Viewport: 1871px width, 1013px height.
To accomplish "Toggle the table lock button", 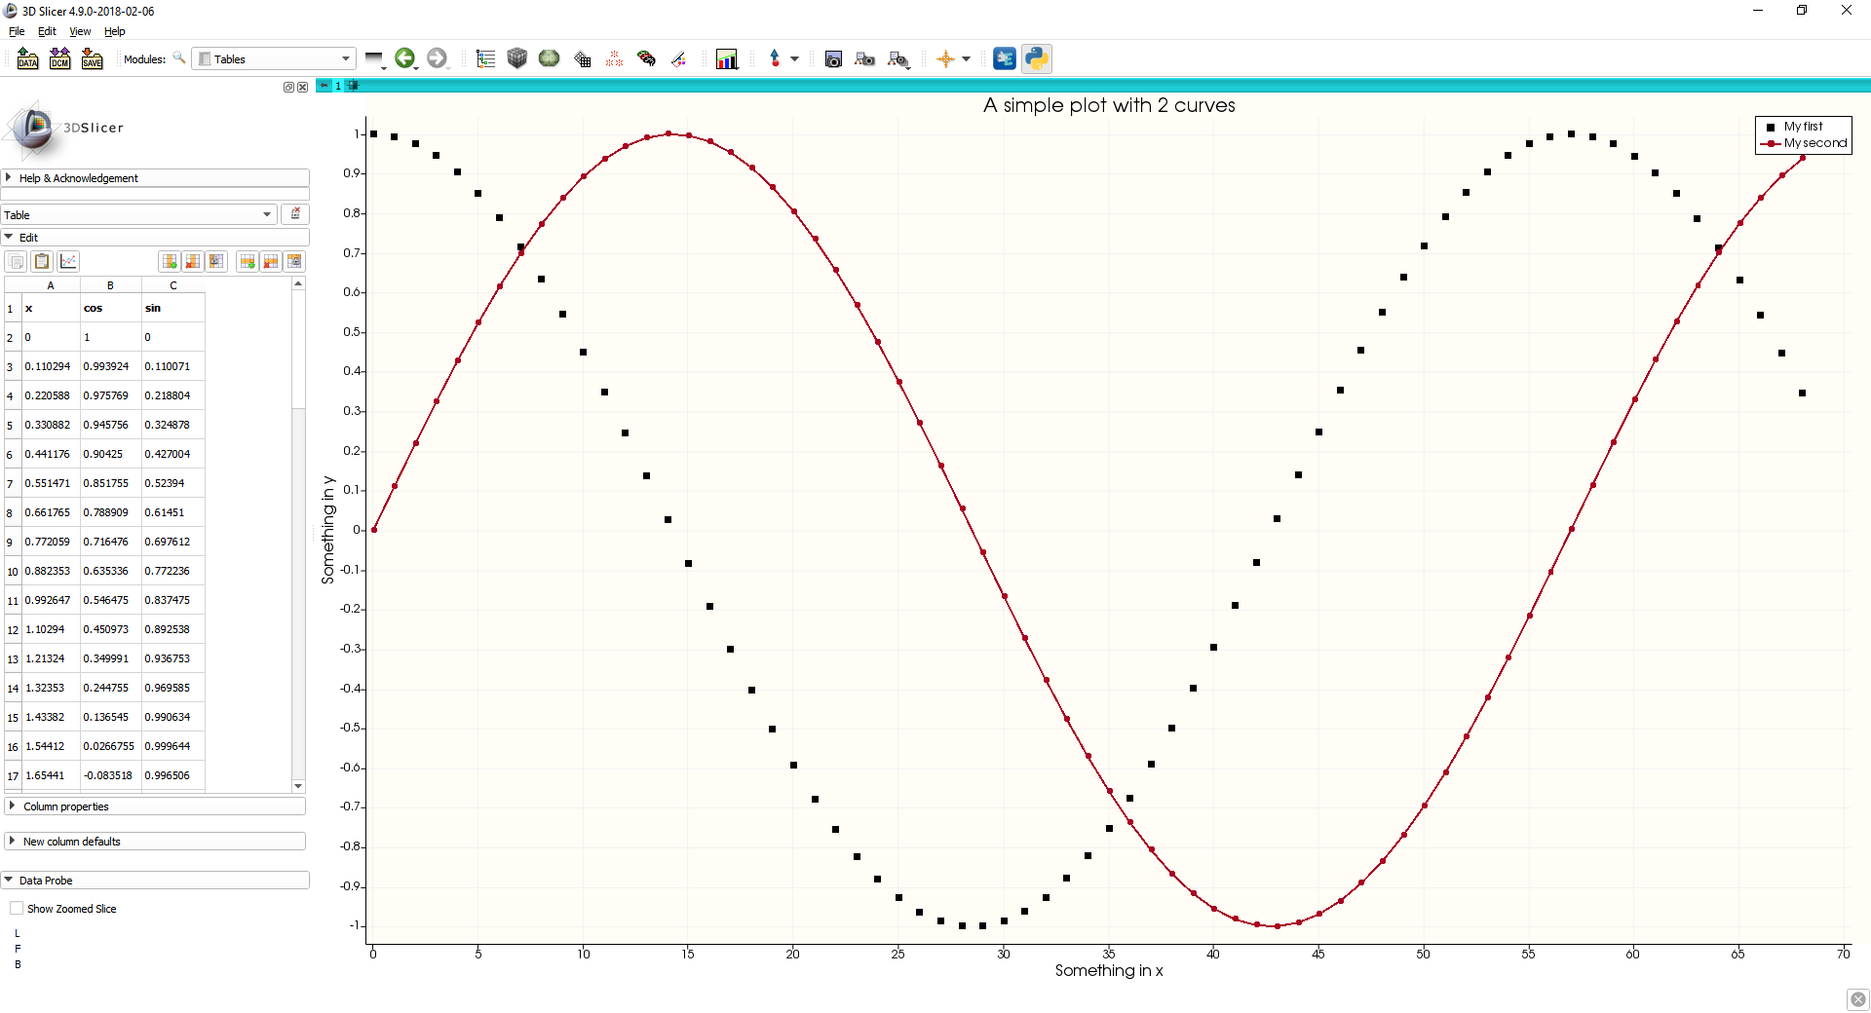I will pyautogui.click(x=295, y=214).
